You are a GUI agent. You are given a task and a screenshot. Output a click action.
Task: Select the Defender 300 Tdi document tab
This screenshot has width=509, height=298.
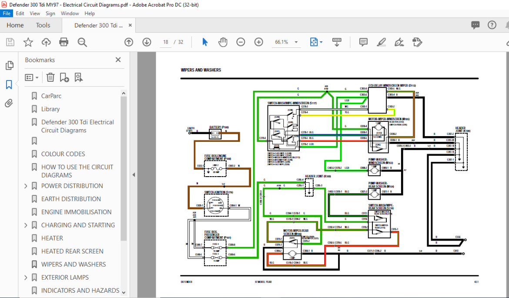pyautogui.click(x=98, y=25)
